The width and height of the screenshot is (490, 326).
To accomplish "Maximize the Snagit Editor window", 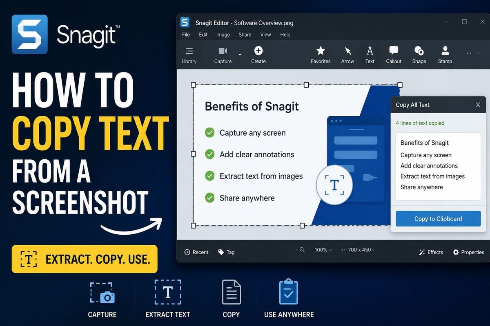I will (464, 22).
